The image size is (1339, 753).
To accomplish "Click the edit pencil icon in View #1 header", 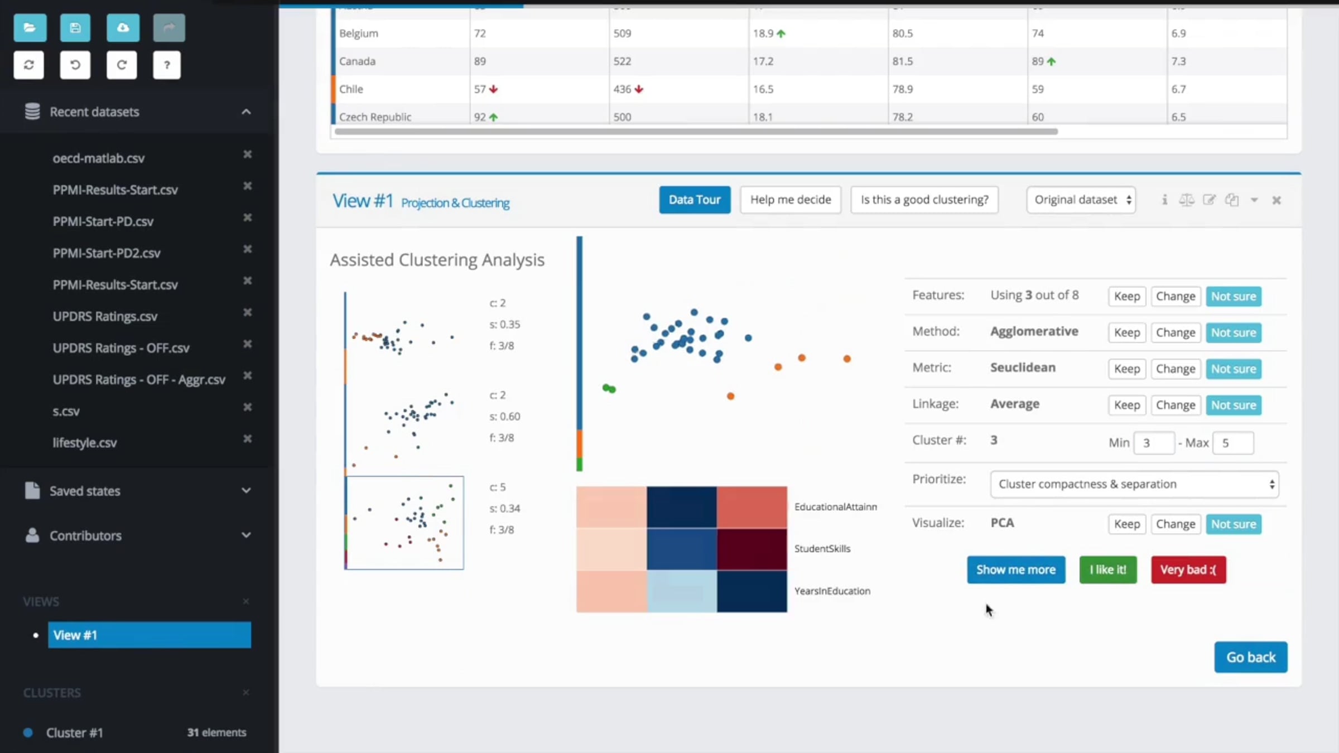I will click(1209, 200).
